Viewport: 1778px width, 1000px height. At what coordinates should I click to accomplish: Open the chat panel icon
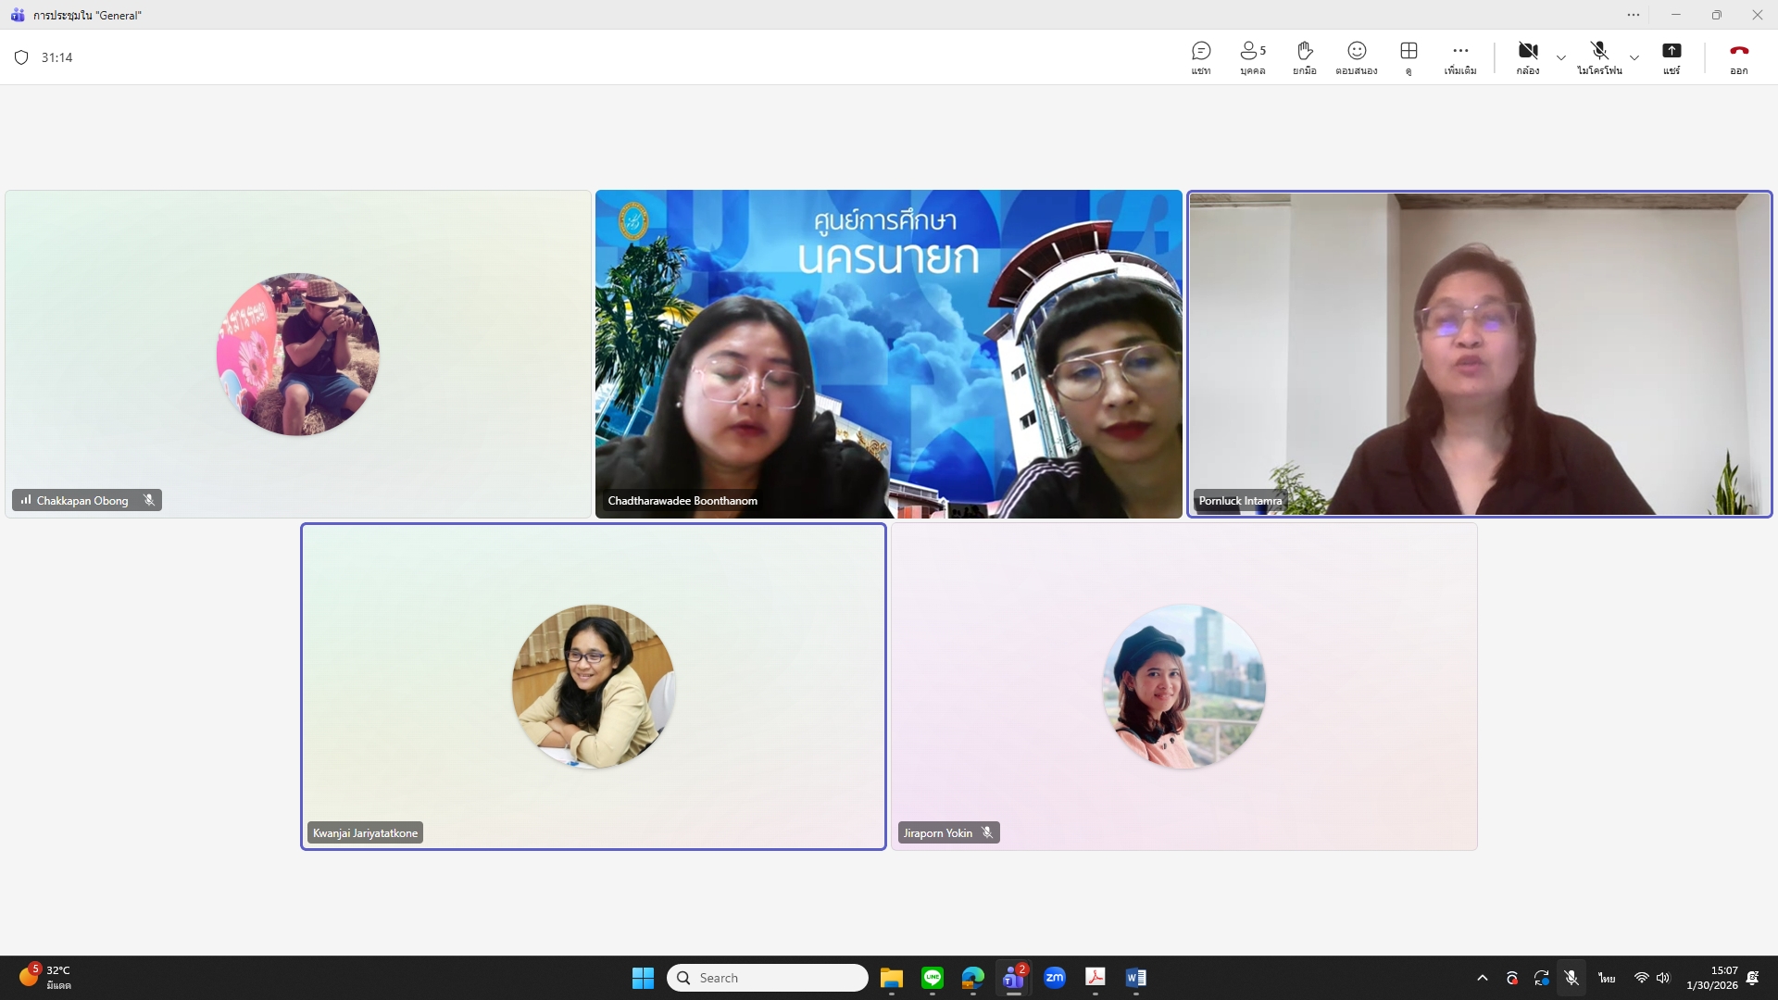pyautogui.click(x=1201, y=56)
